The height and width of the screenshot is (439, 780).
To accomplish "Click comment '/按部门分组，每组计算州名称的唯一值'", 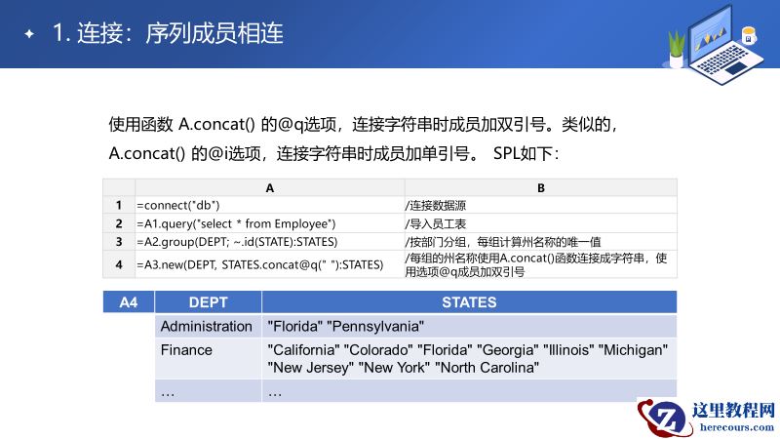I will tap(541, 242).
